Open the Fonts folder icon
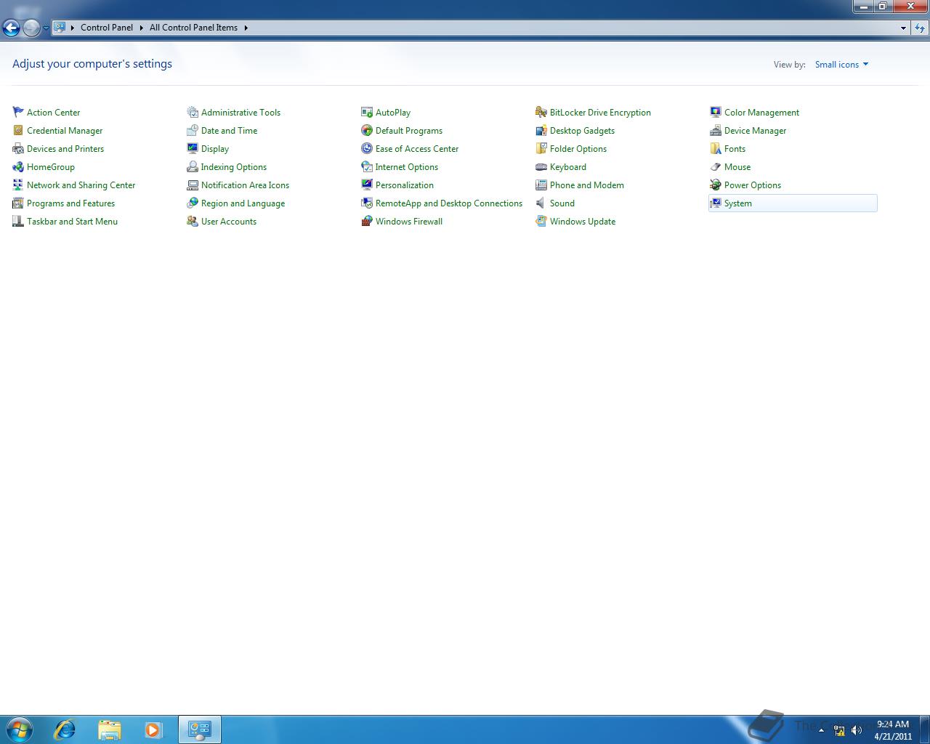930x744 pixels. [716, 148]
